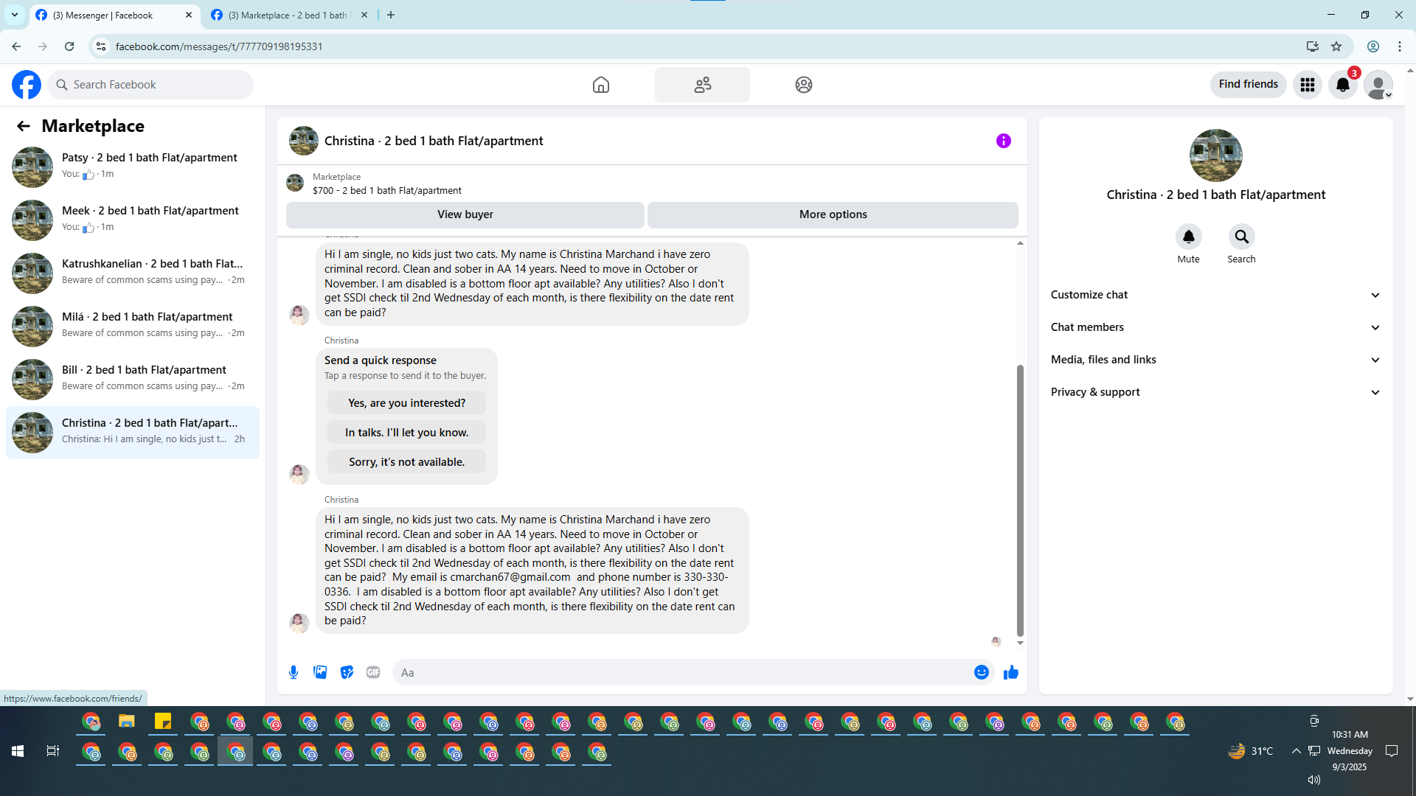Open the volume icon in system tray
This screenshot has width=1416, height=796.
[1314, 780]
